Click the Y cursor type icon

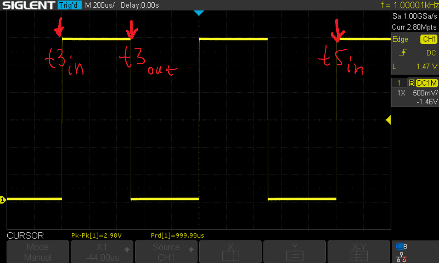click(x=295, y=252)
